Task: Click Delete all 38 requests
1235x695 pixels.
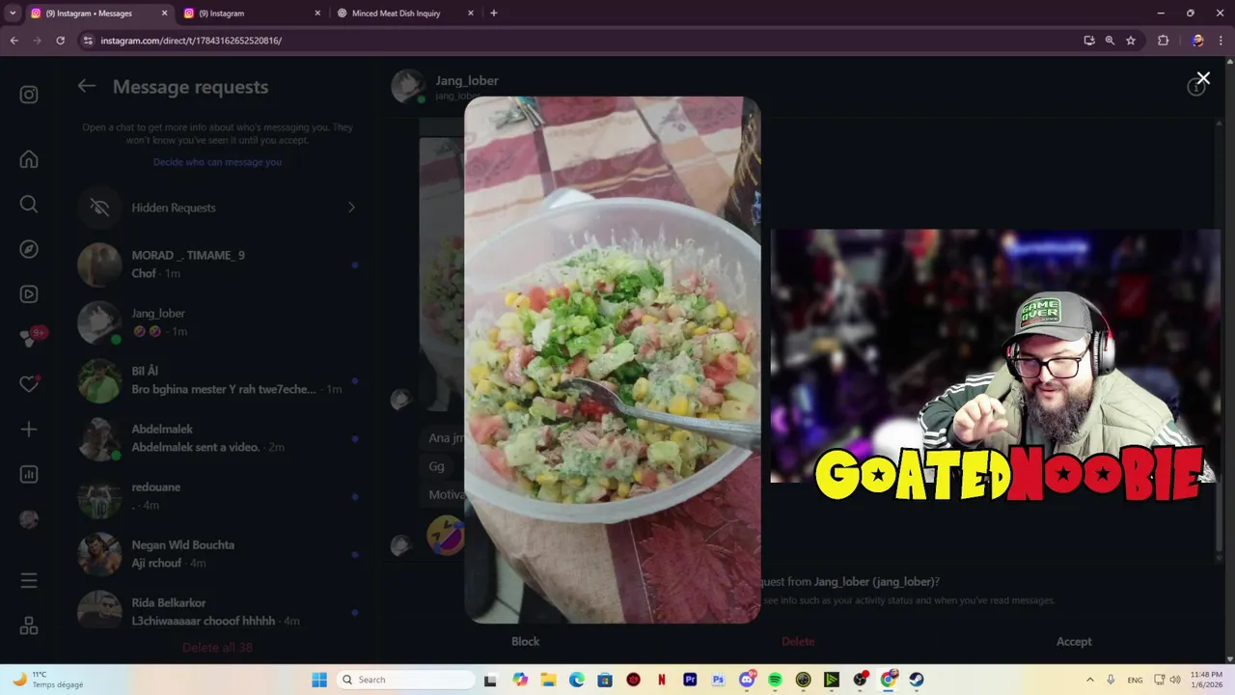Action: (x=217, y=648)
